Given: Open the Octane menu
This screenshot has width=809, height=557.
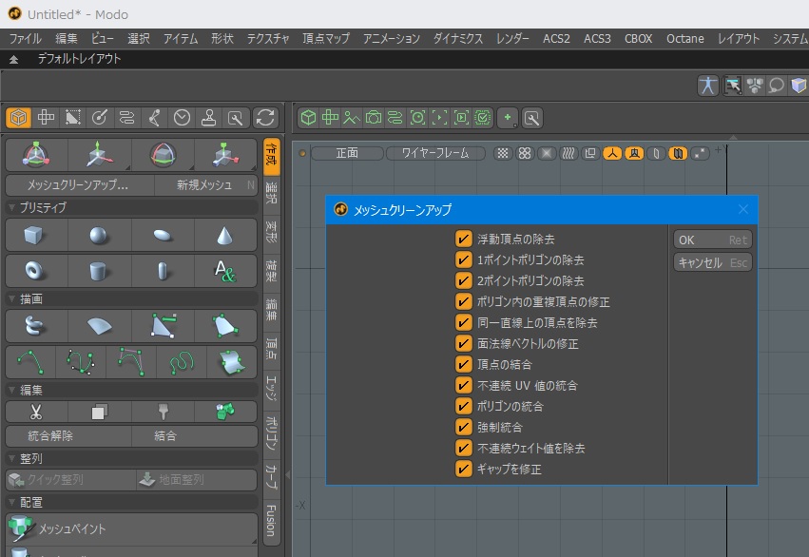Looking at the screenshot, I should point(684,39).
